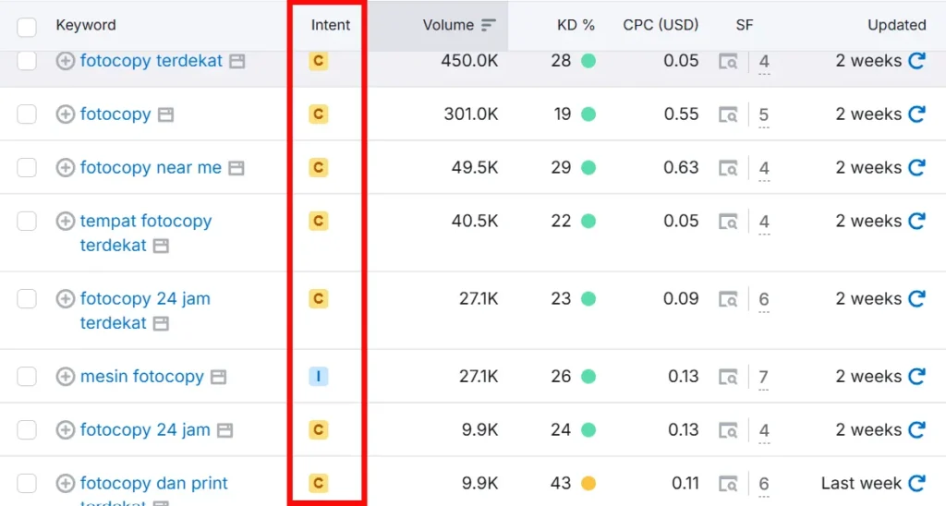
Task: Open SERP page icon beside fotocopy near me
Action: (236, 168)
